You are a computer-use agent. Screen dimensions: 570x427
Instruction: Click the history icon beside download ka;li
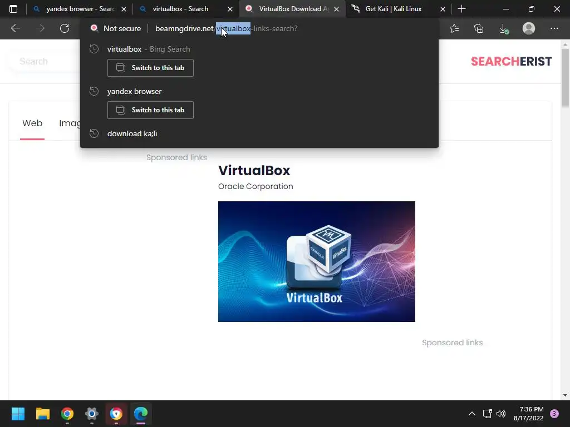(94, 133)
